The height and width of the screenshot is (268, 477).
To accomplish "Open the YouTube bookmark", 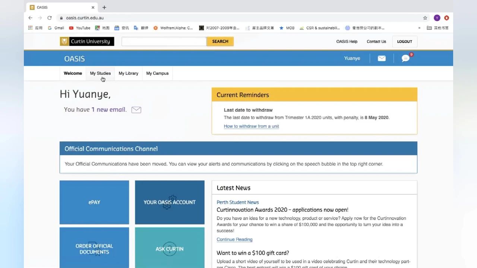I will [x=80, y=28].
